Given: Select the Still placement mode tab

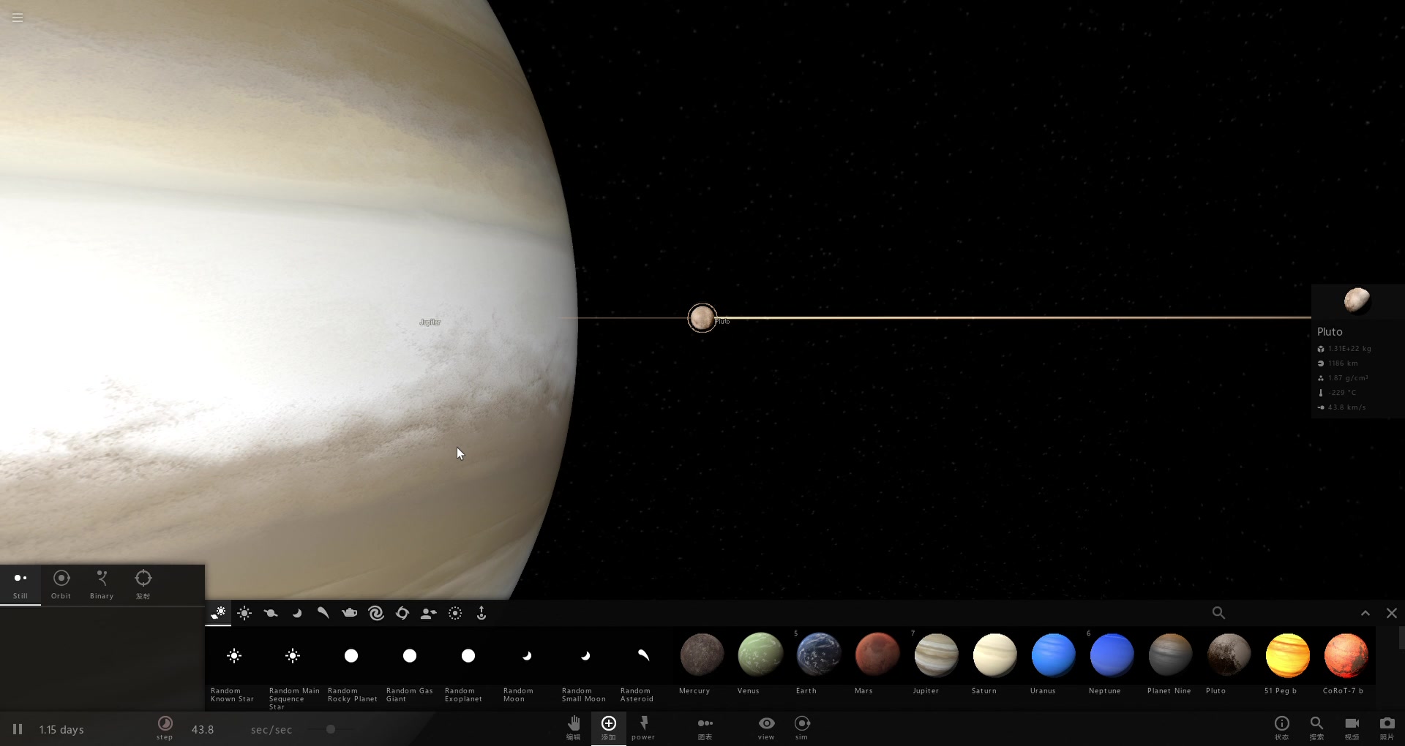Looking at the screenshot, I should tap(20, 585).
